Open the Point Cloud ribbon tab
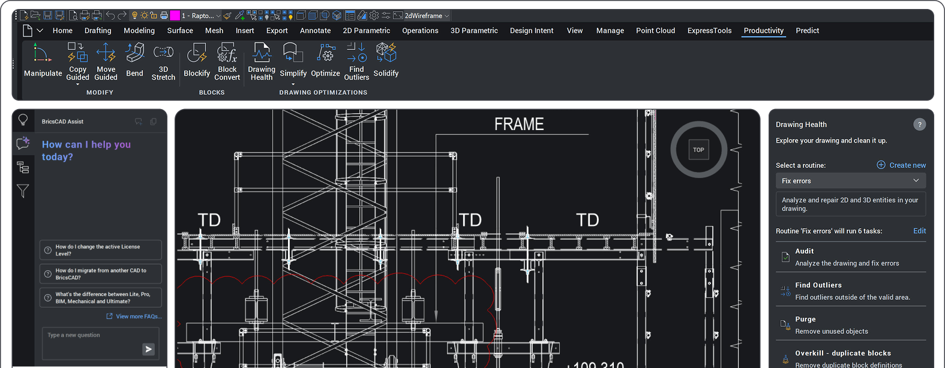 pos(655,31)
